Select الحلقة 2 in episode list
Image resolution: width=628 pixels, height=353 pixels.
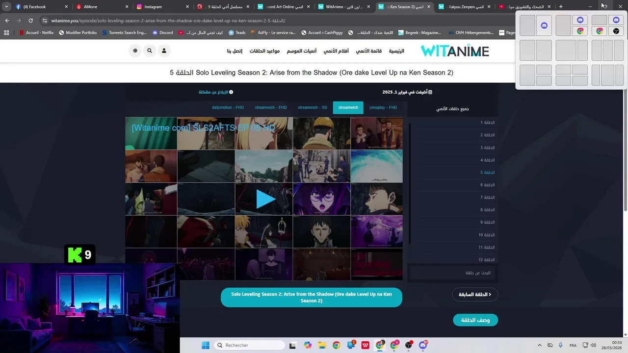tap(488, 135)
